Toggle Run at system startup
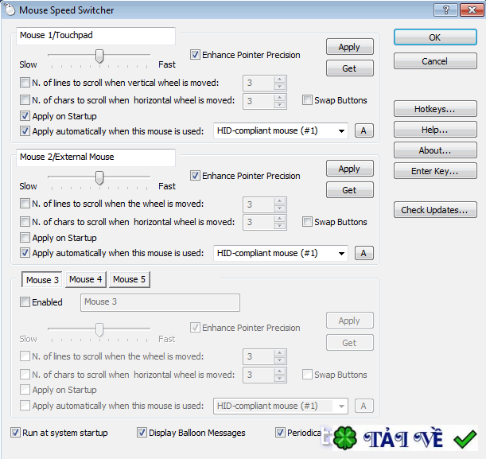The height and width of the screenshot is (459, 486). (x=15, y=432)
